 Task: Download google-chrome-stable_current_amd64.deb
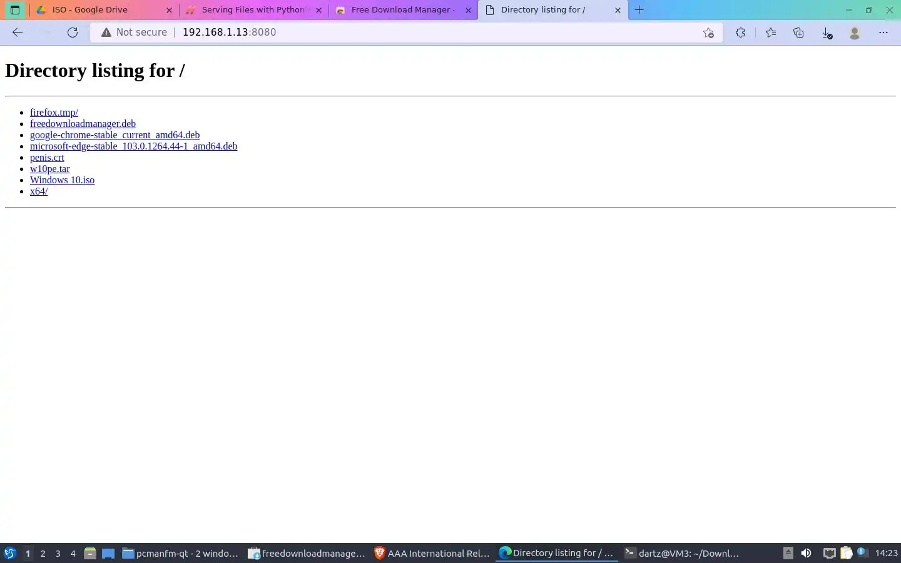pyautogui.click(x=115, y=135)
